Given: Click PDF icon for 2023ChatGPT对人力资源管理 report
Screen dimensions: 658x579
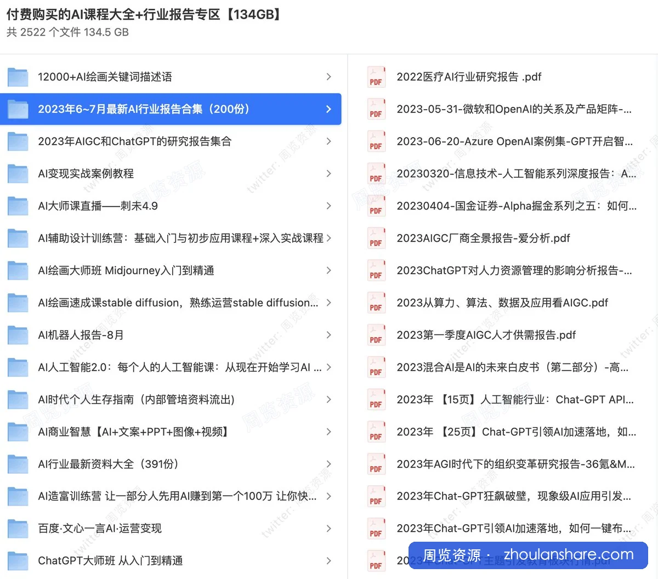Looking at the screenshot, I should [x=376, y=271].
